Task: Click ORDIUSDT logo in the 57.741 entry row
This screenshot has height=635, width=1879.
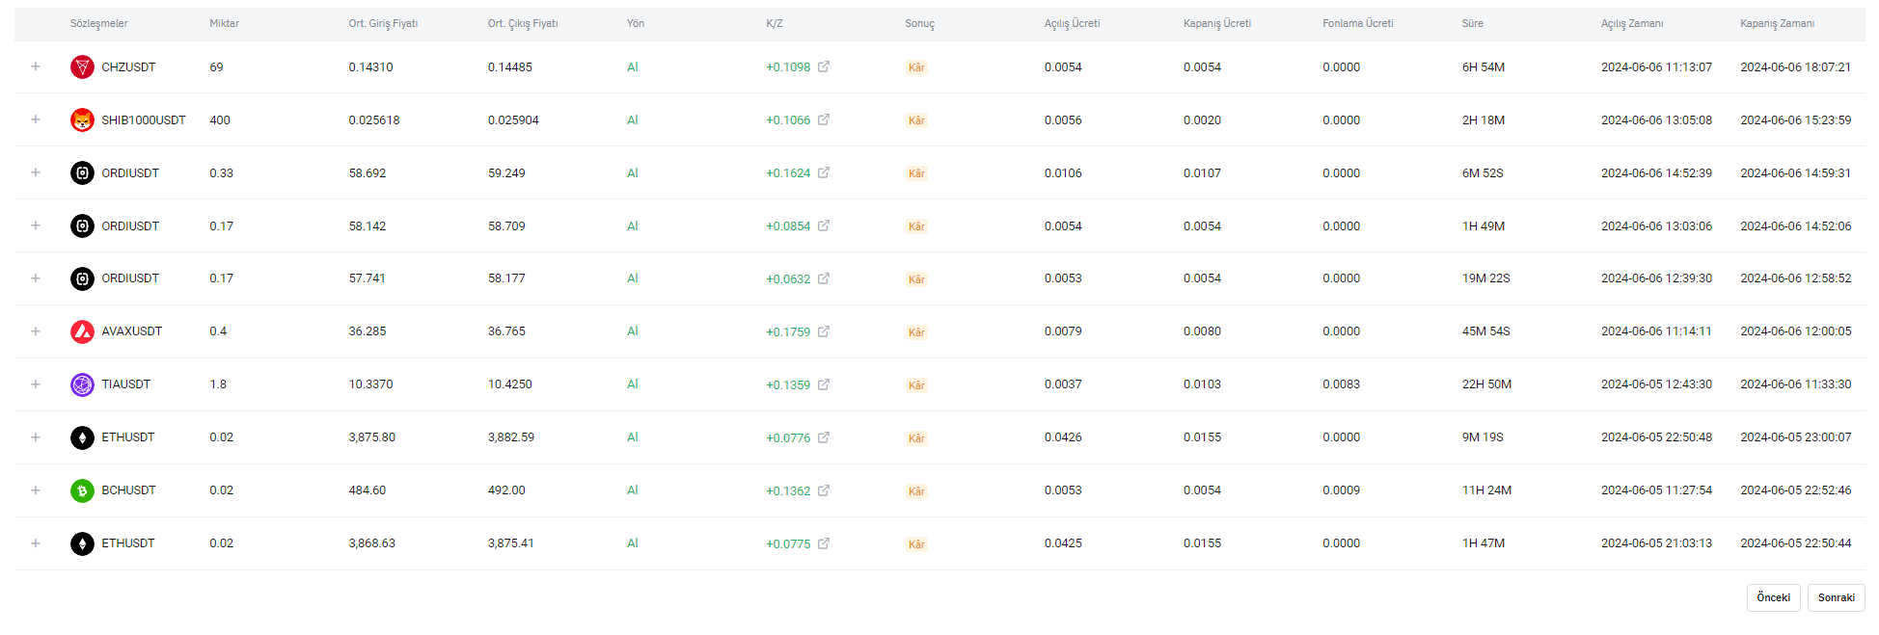Action: (82, 278)
